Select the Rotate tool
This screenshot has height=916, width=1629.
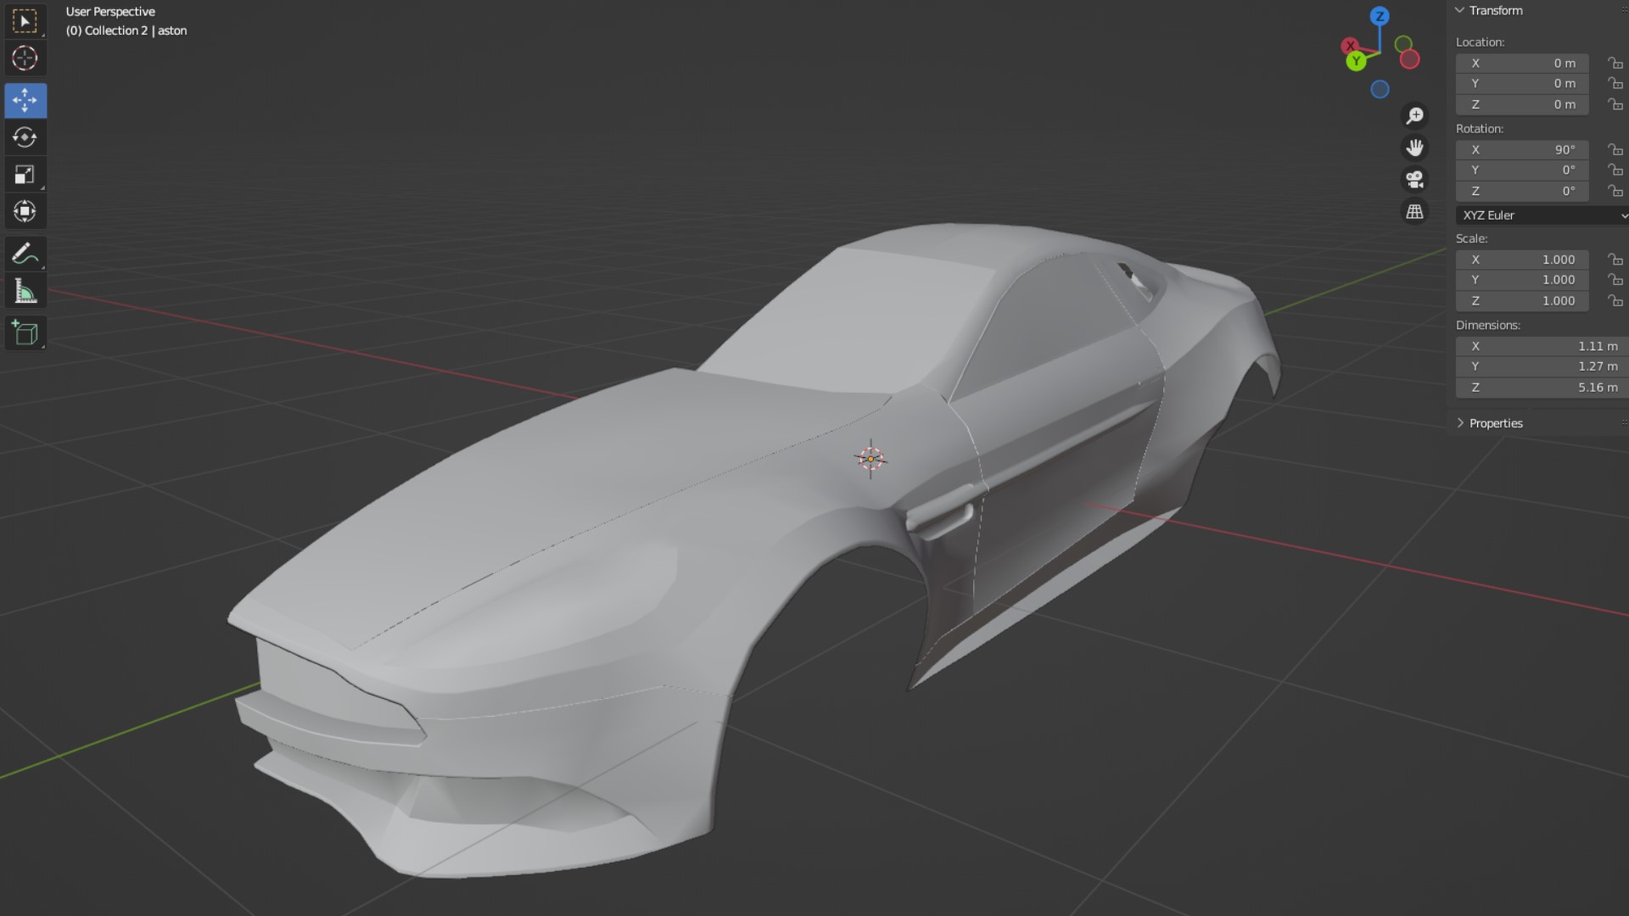25,137
